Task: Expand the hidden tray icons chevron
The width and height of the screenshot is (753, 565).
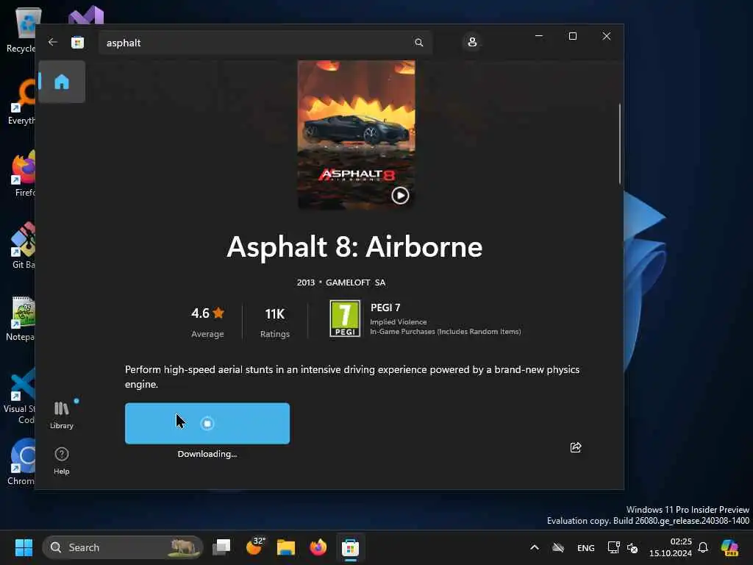Action: point(534,547)
